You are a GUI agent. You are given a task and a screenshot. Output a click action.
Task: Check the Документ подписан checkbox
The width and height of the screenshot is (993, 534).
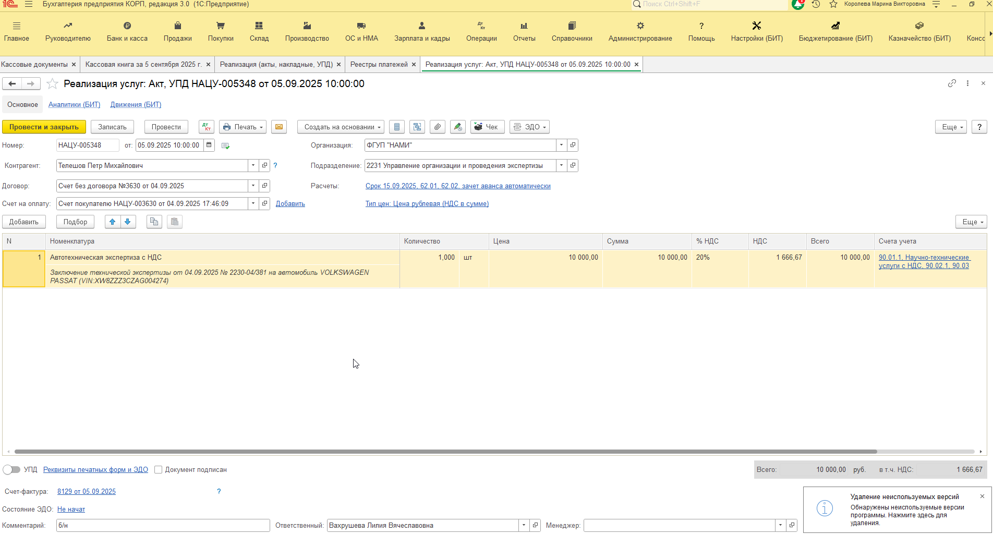pyautogui.click(x=159, y=470)
